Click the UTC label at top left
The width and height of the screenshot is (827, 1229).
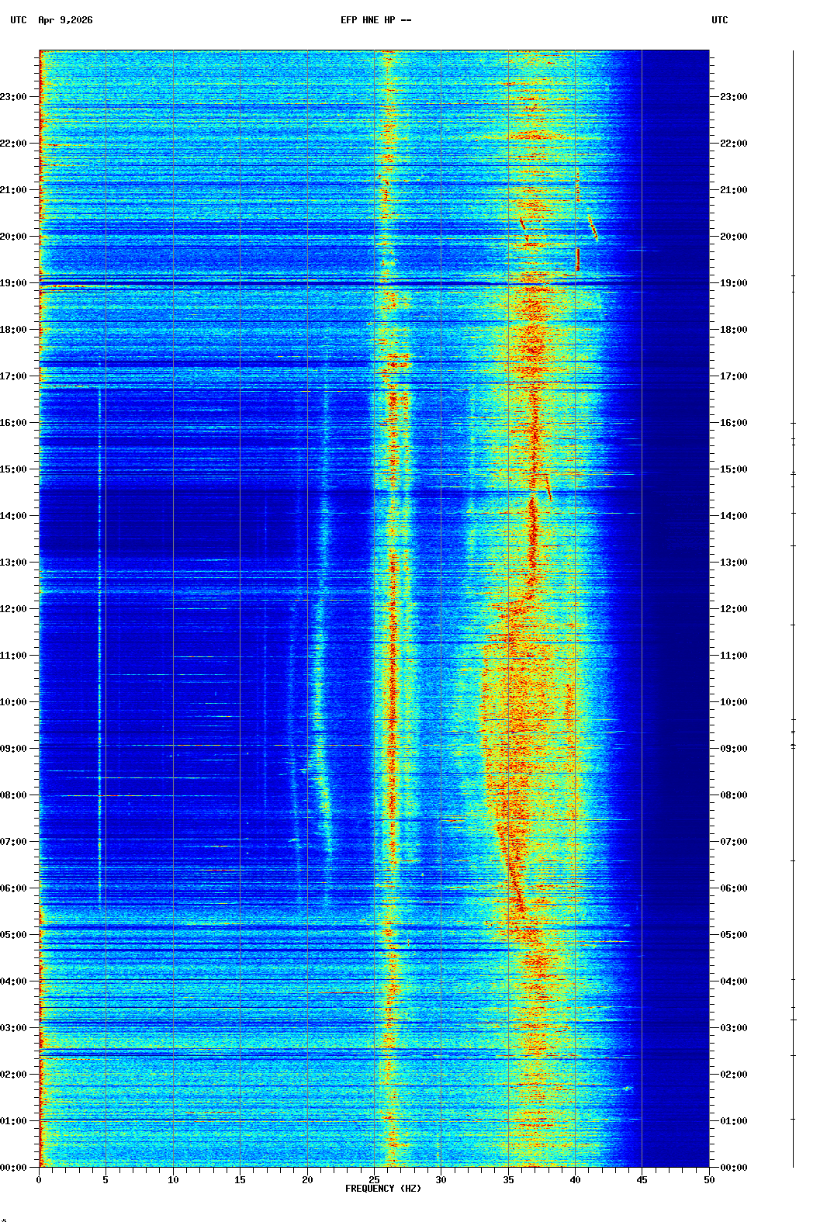coord(19,20)
